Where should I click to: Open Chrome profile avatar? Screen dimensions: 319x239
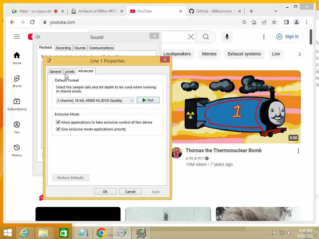pyautogui.click(x=297, y=22)
